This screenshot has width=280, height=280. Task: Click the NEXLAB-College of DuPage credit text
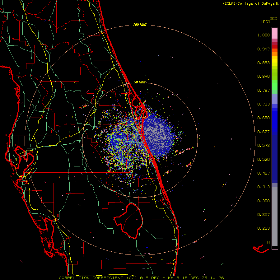coord(250,3)
